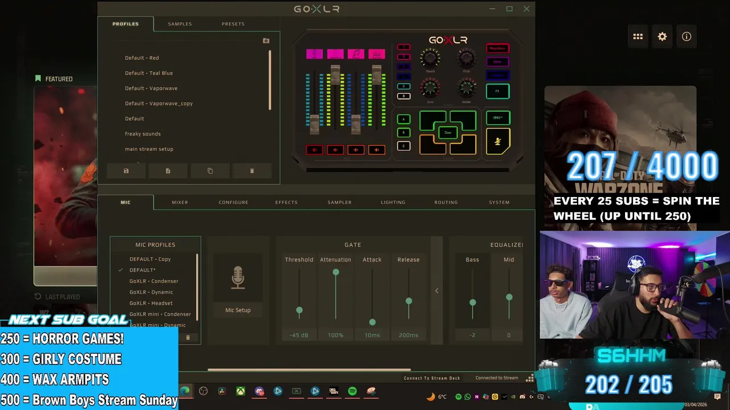Select sampler bank C on the GoXLR

(x=404, y=146)
